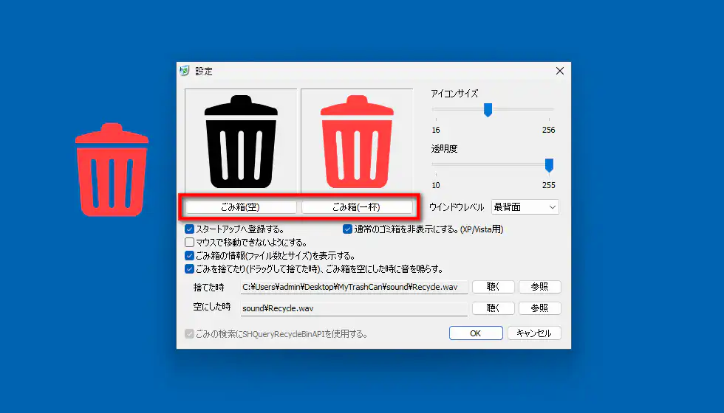Confirm settings with the OK button
Screen dimensions: 724x413
tap(476, 333)
